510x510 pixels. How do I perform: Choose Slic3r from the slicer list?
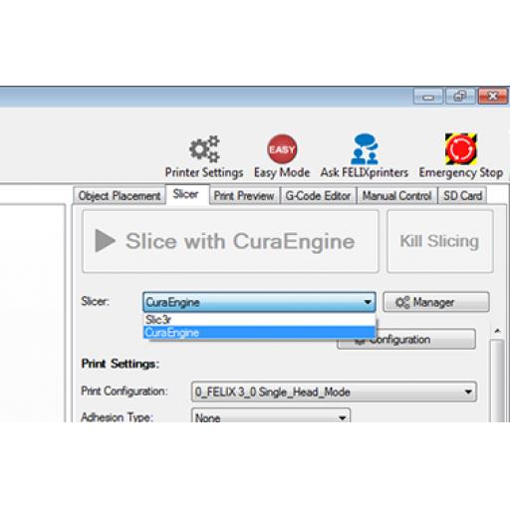pyautogui.click(x=259, y=320)
